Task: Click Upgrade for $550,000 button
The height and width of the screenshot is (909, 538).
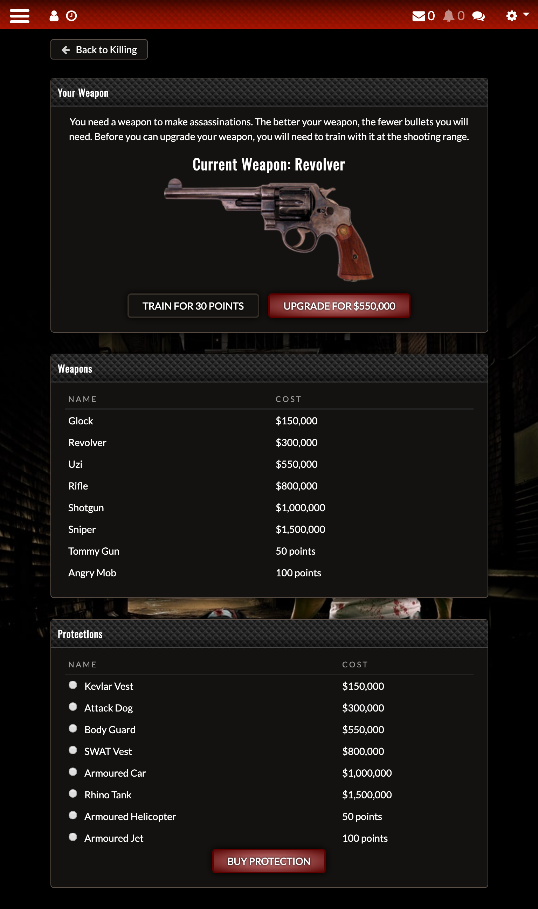Action: pyautogui.click(x=339, y=306)
